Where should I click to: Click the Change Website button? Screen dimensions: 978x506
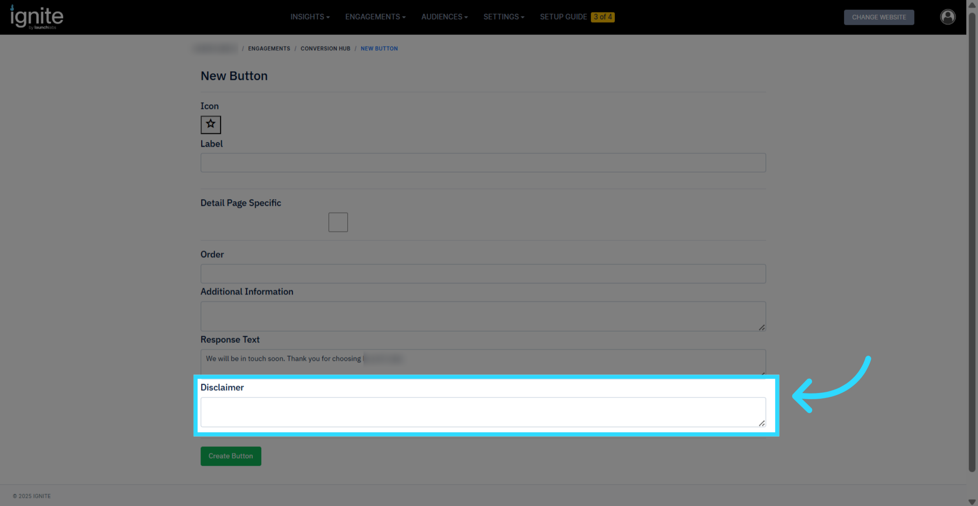click(x=879, y=17)
